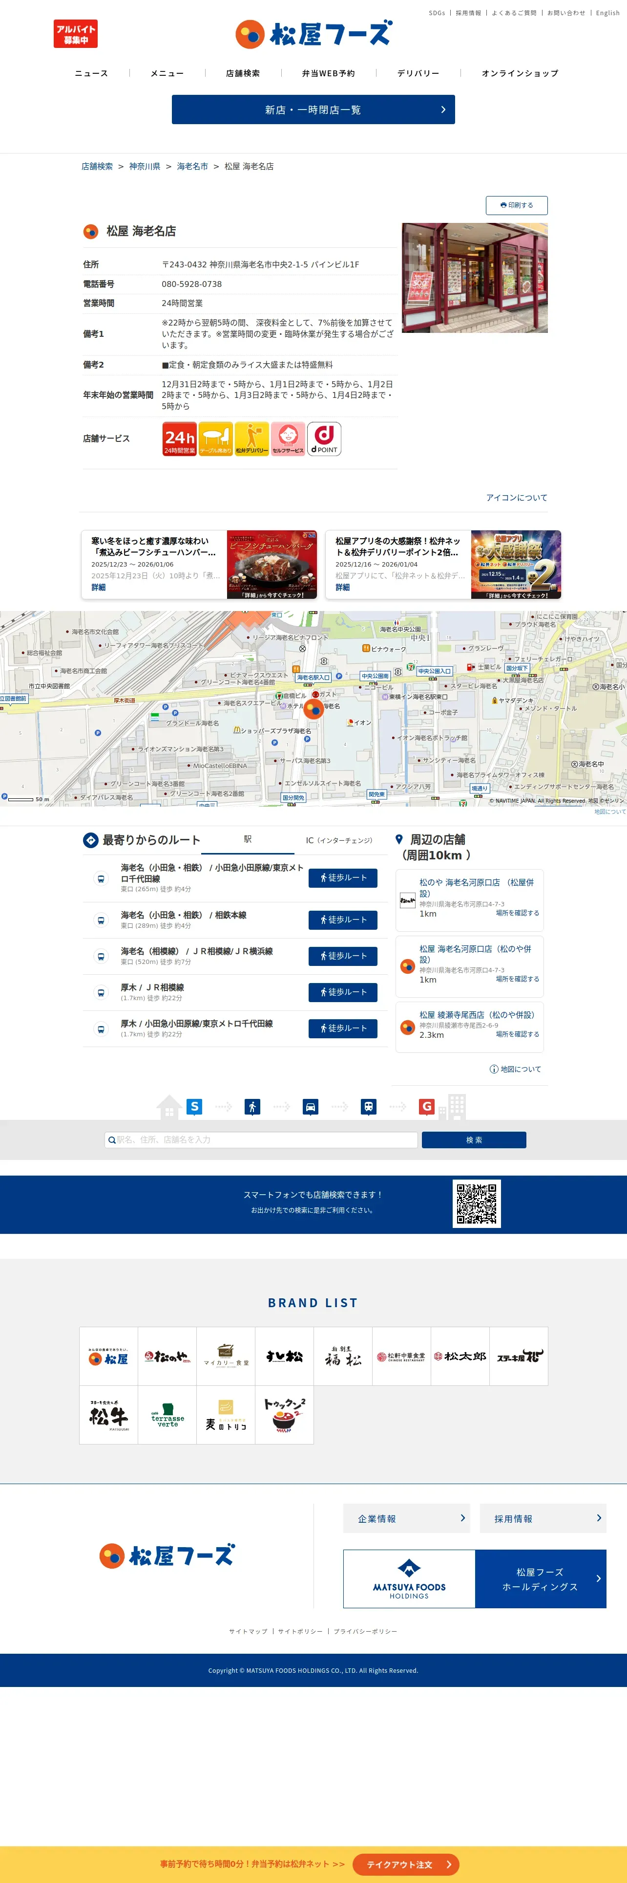Open the 松太郎 brand logo
Screen dimensions: 627x1883
click(x=460, y=1357)
